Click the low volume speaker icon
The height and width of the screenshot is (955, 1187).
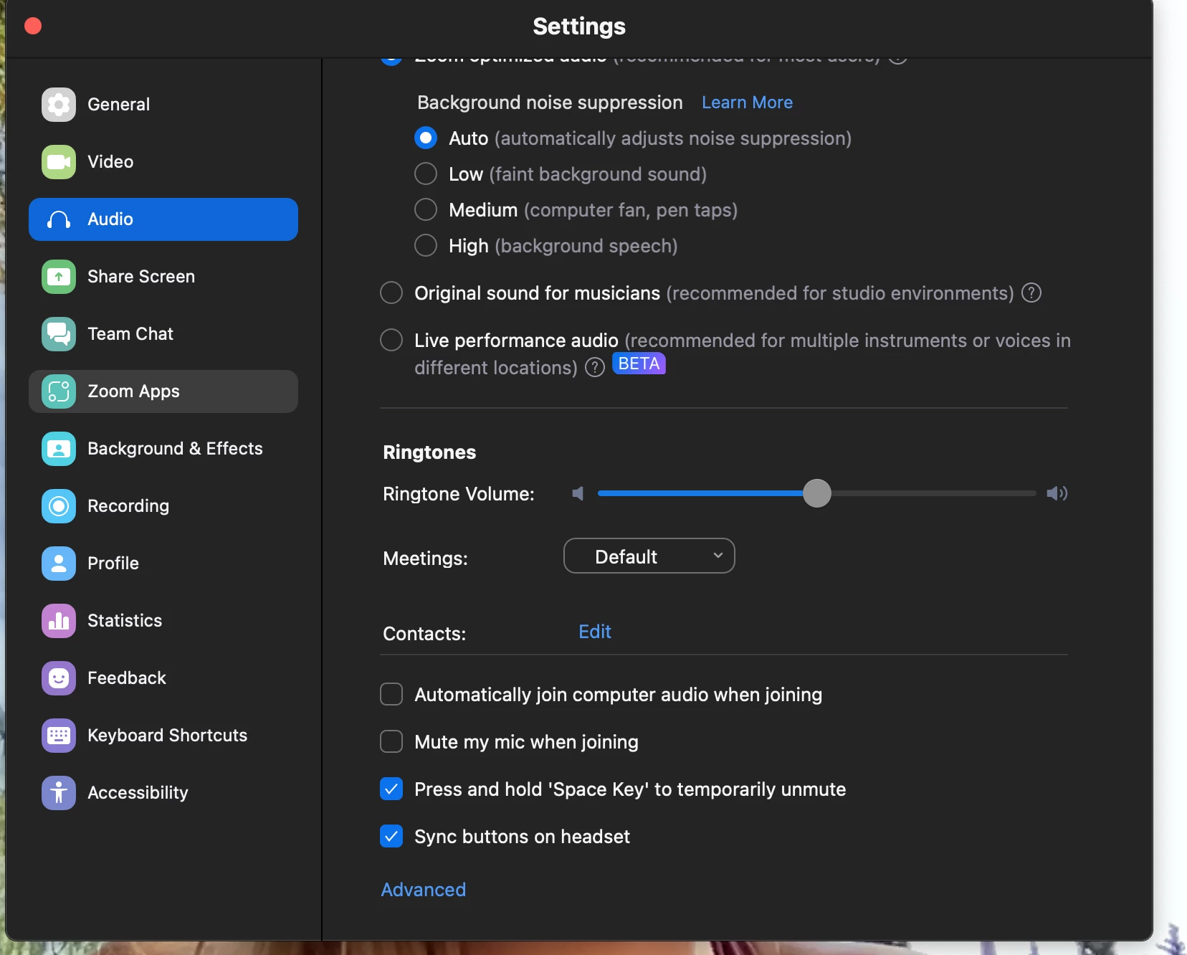click(x=578, y=493)
